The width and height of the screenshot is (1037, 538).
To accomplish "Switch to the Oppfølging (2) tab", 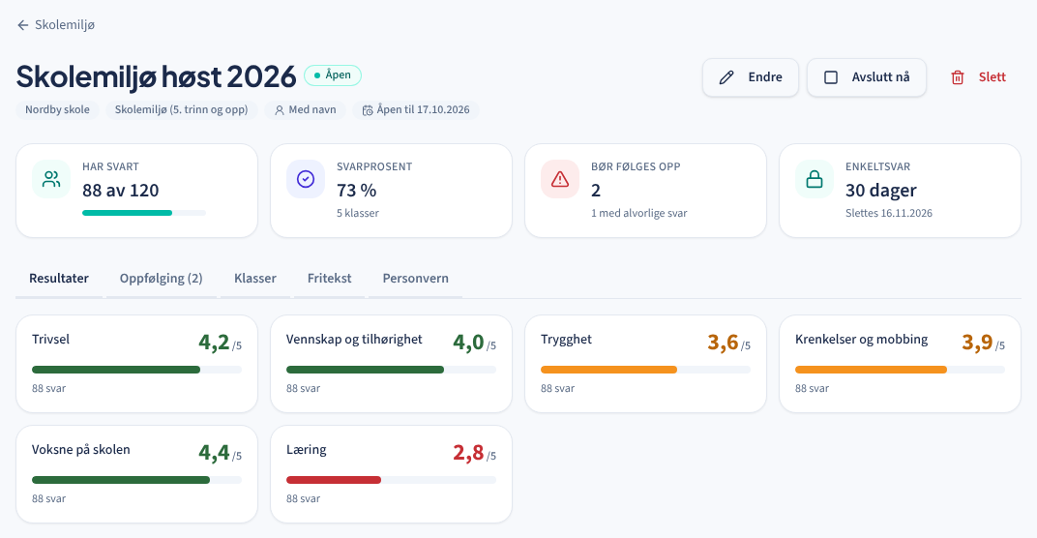I will 162,279.
